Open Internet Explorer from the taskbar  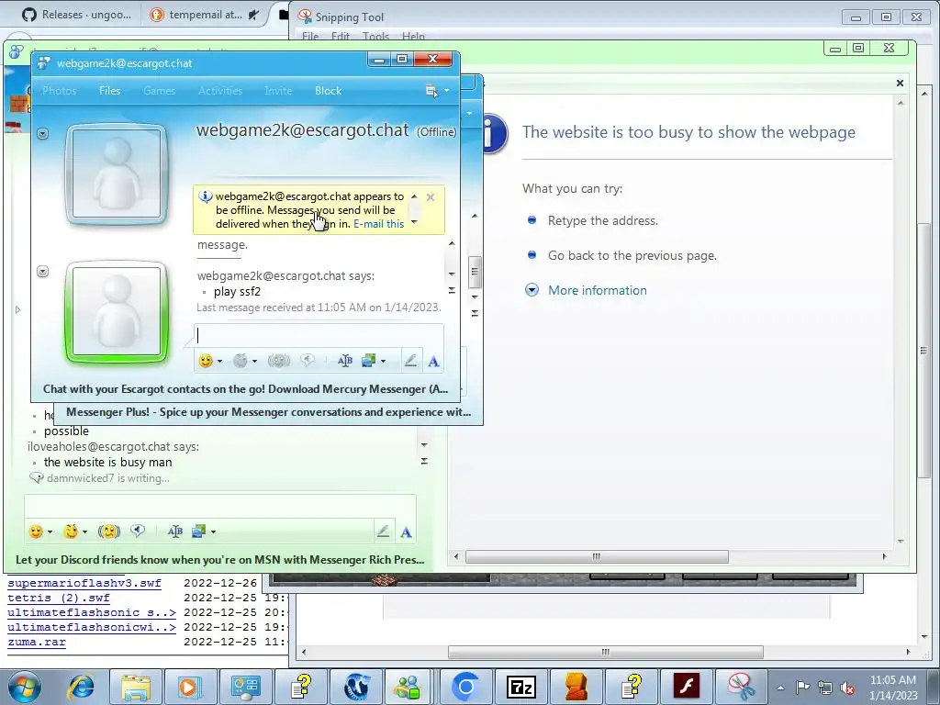coord(81,687)
